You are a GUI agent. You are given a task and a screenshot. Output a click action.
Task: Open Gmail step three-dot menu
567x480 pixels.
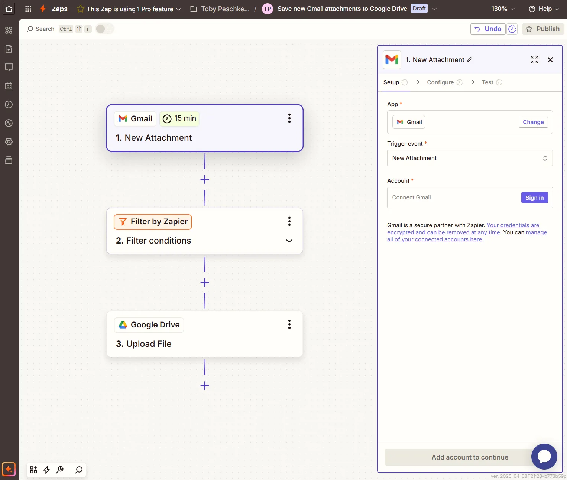coord(289,118)
